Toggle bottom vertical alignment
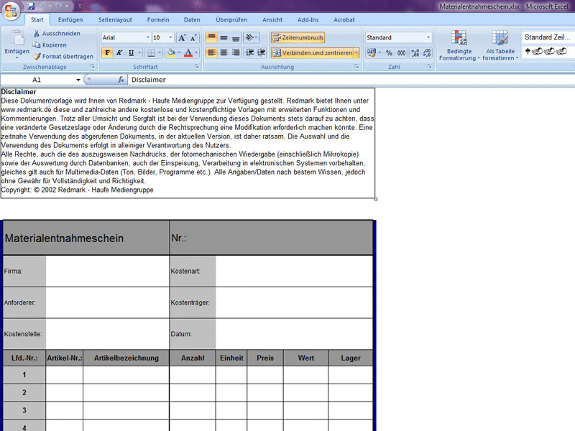The height and width of the screenshot is (431, 575). (236, 37)
